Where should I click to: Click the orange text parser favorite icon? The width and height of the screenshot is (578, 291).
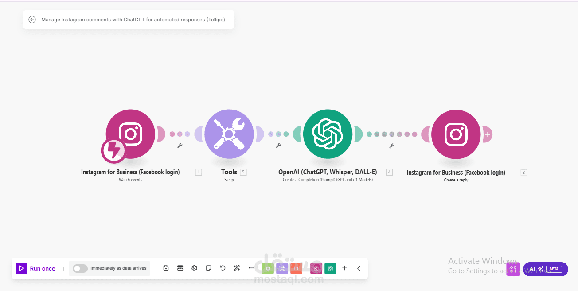[x=297, y=268]
